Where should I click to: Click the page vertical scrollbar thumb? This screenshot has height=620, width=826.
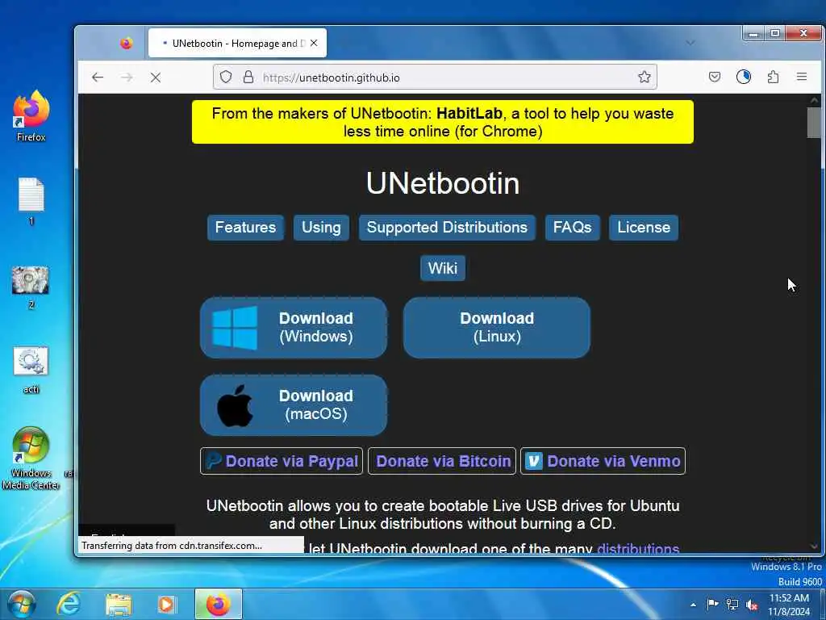tap(814, 123)
